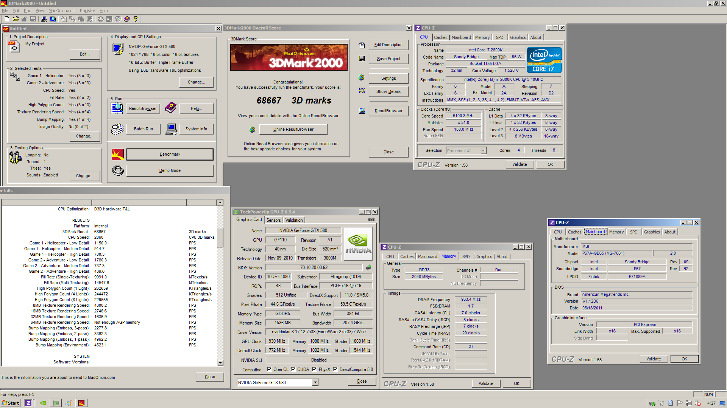Click the details list scroll-down arrow
Image resolution: width=727 pixels, height=408 pixels.
click(220, 363)
